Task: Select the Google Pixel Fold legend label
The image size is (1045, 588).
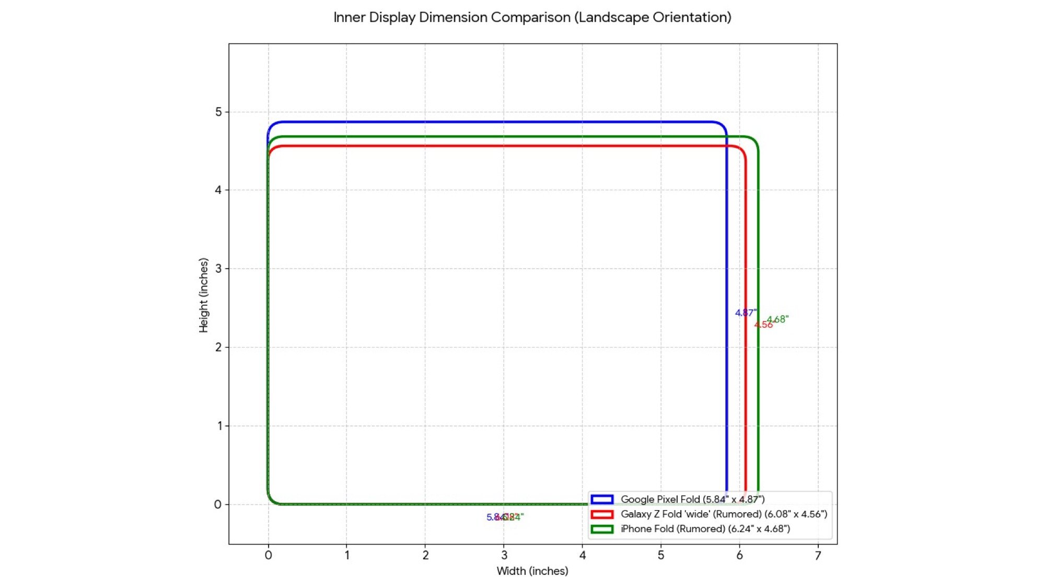Action: click(692, 499)
